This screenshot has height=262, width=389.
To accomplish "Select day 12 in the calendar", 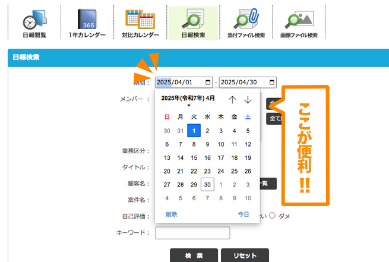I will (248, 144).
